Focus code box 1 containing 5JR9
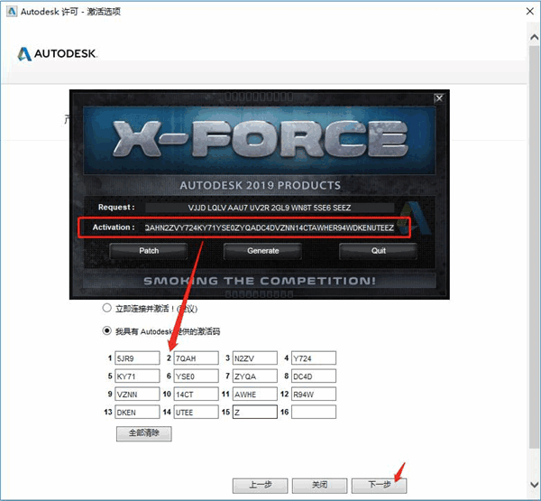The width and height of the screenshot is (541, 501). [x=138, y=358]
